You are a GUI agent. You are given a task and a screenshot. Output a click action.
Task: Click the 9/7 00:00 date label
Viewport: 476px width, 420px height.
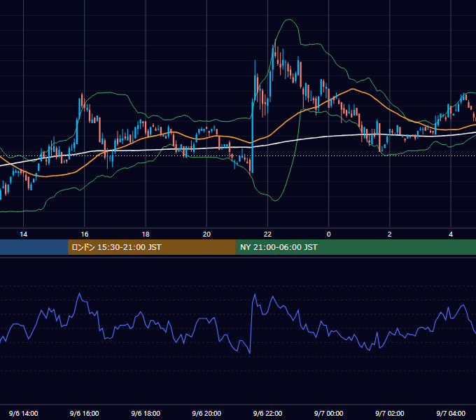click(329, 413)
